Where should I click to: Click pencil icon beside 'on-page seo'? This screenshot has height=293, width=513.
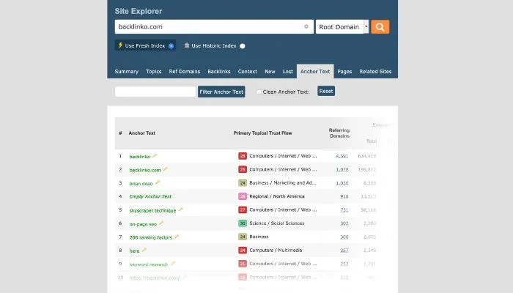point(161,223)
